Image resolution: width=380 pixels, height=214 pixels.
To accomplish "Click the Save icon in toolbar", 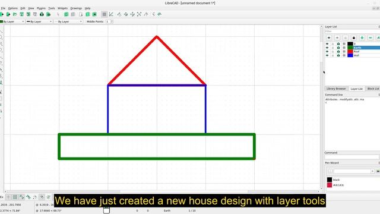I will pos(22,14).
